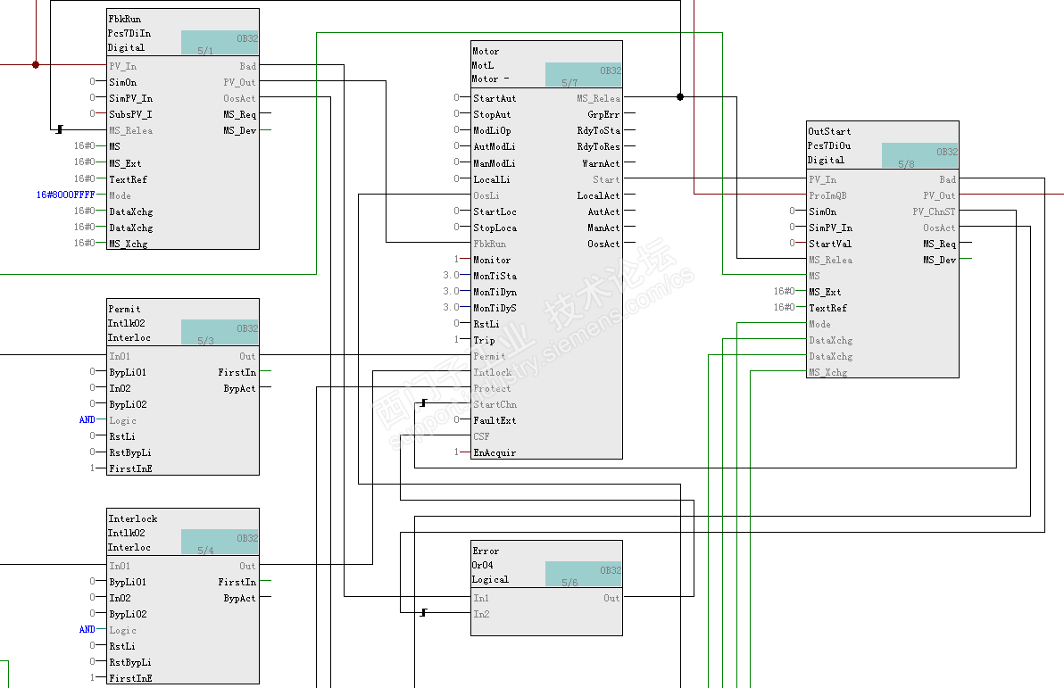The width and height of the screenshot is (1064, 688).
Task: Click In01 input on Permit block
Action: (121, 356)
